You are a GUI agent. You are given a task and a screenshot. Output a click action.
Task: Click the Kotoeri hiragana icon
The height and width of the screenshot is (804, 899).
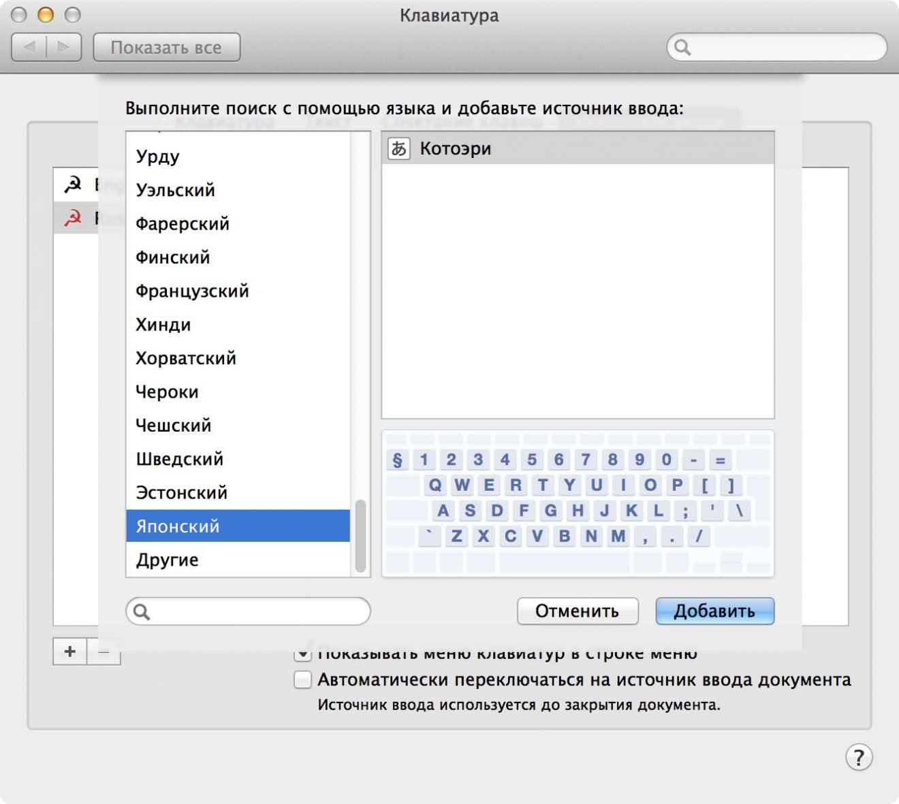[x=399, y=148]
